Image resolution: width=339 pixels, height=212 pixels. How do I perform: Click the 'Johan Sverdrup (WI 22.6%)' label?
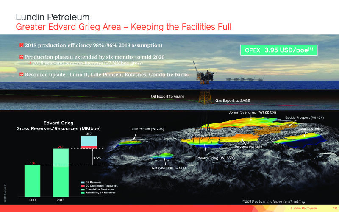pos(252,112)
